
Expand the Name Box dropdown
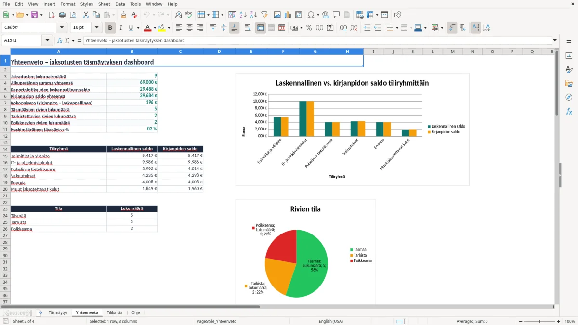(47, 40)
